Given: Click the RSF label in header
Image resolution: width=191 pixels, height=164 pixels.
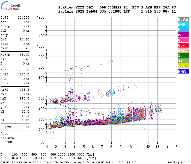Looking at the screenshot, I should (127, 11).
